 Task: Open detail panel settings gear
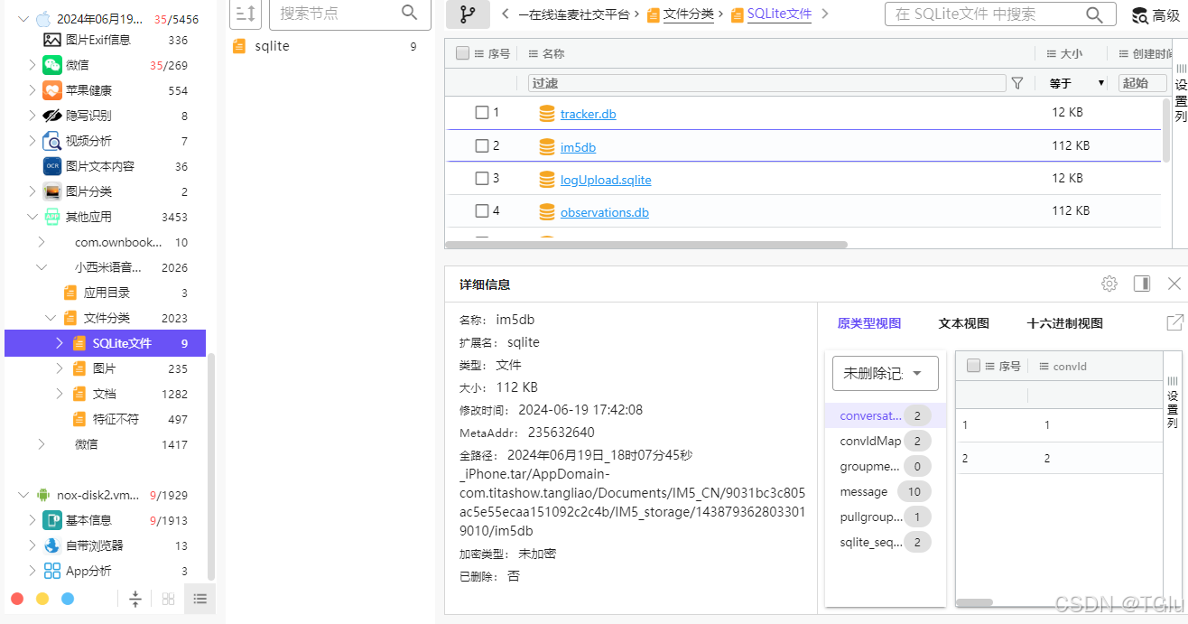(1109, 284)
